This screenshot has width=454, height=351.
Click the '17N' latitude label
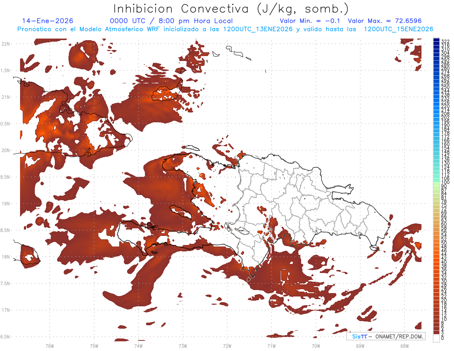pos(6,310)
